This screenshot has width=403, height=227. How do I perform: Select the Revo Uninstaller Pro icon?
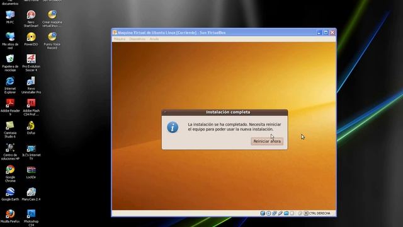click(x=31, y=85)
